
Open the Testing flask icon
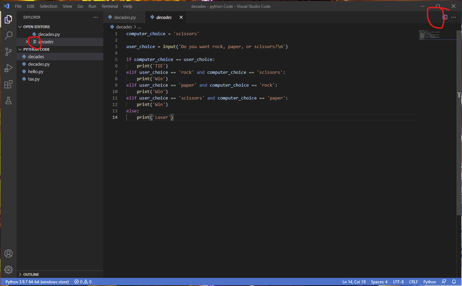coord(8,101)
